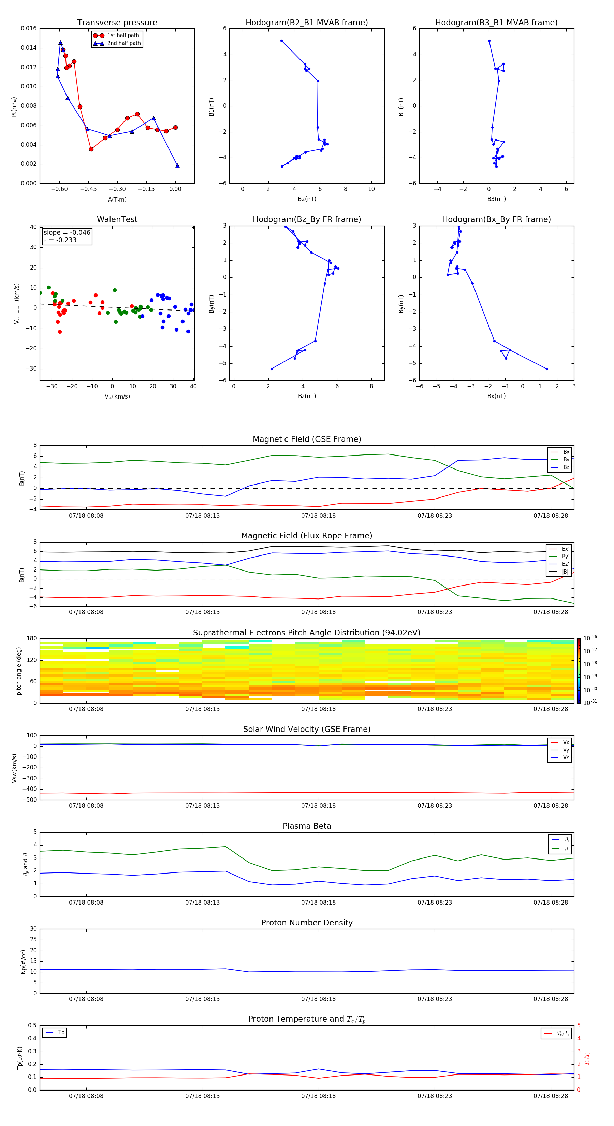Click the dashed regression line in WalenTest
This screenshot has height=1126, width=614.
tap(117, 307)
